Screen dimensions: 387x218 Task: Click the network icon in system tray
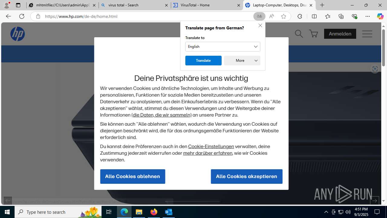point(341,212)
